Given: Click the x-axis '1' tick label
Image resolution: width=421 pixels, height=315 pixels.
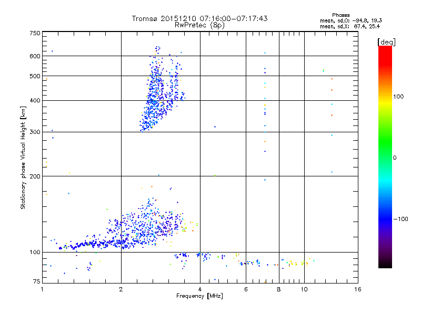Looking at the screenshot, I should (x=42, y=289).
